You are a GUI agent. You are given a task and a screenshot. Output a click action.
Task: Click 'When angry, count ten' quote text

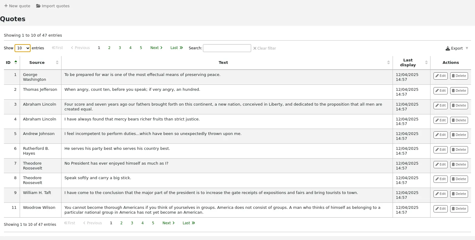(x=132, y=90)
